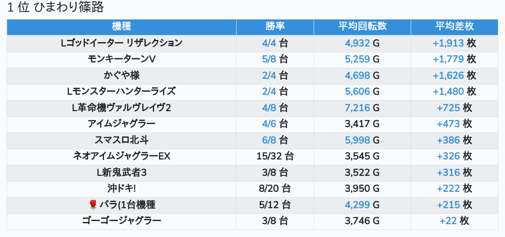Click the 平均差枚 column header
Image resolution: width=505 pixels, height=237 pixels.
click(454, 27)
